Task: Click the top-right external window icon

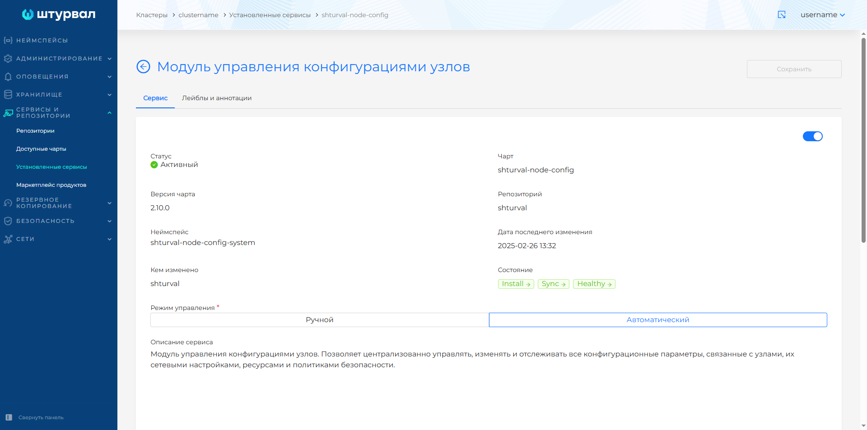Action: [x=782, y=15]
